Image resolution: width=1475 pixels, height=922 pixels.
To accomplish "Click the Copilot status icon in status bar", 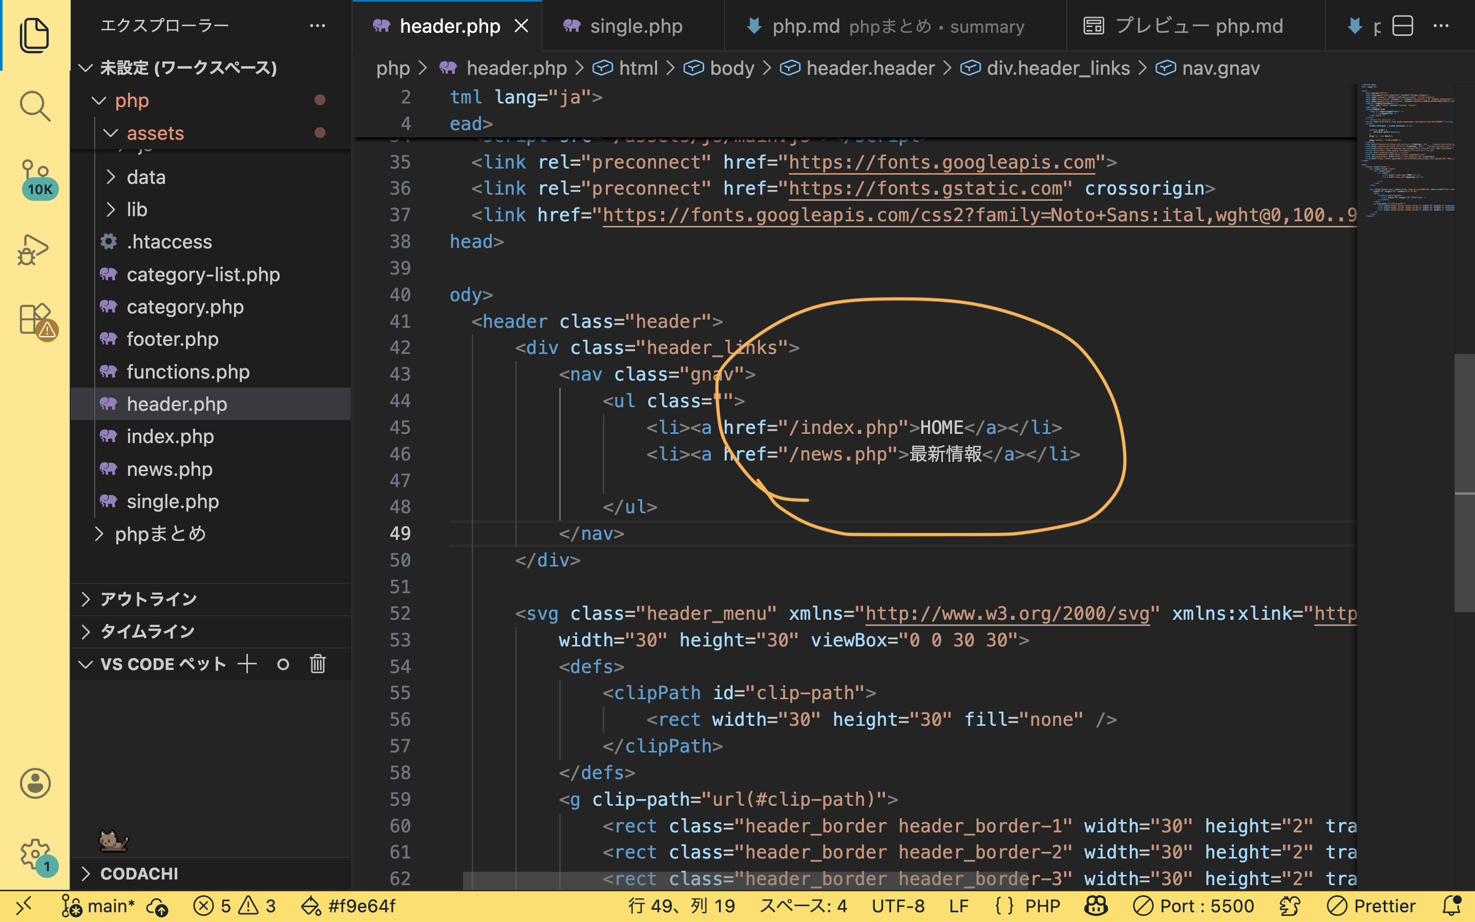I will pos(1095,906).
